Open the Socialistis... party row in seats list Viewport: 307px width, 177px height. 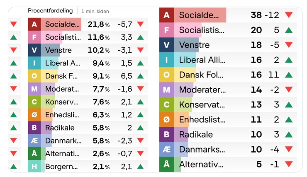(x=202, y=30)
